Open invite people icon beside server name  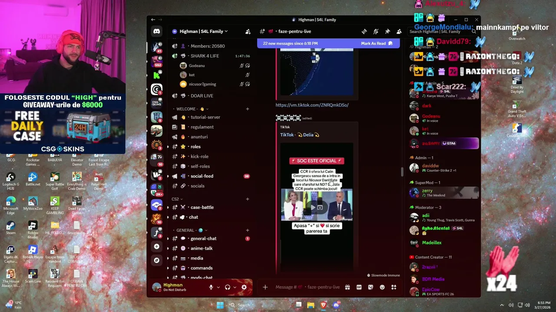(x=248, y=31)
